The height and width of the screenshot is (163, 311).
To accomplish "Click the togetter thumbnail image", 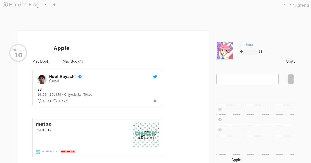I will click(x=146, y=135).
